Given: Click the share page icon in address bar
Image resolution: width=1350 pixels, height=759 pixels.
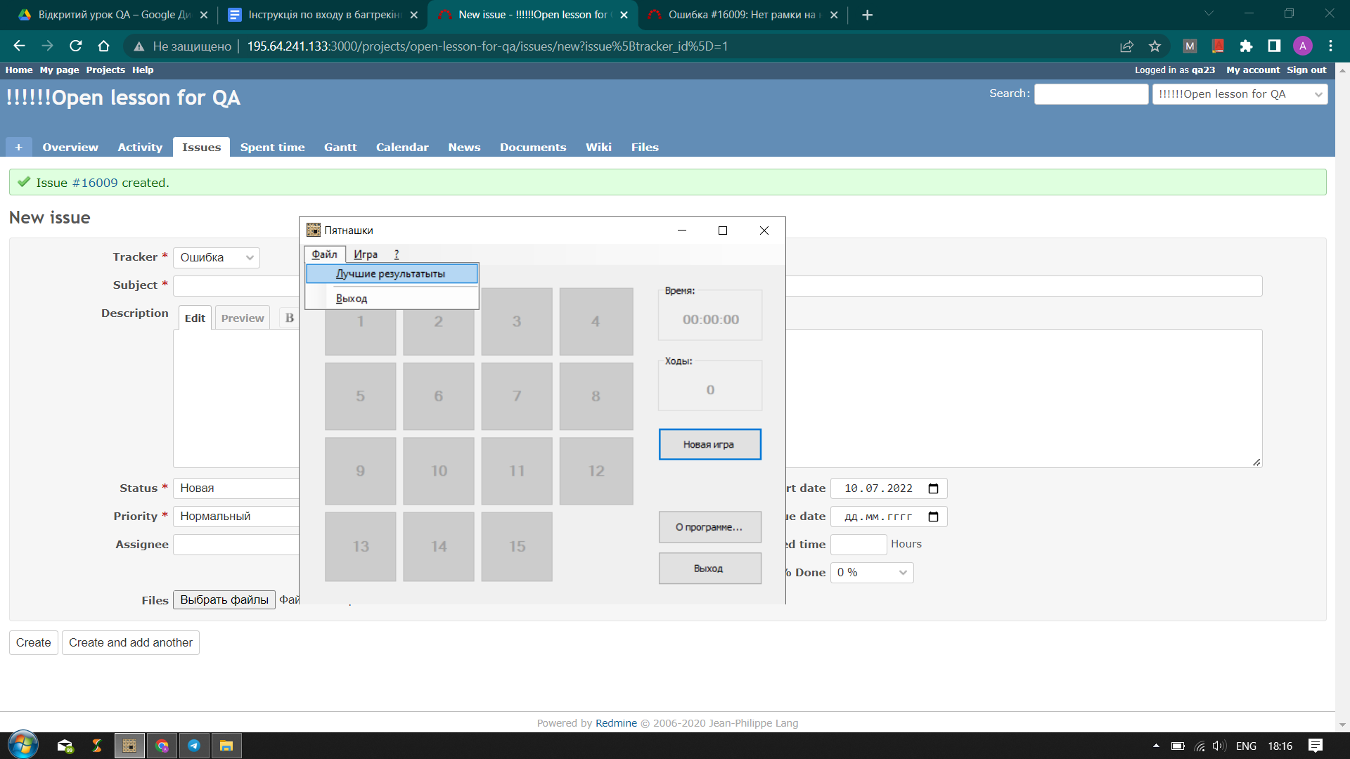Looking at the screenshot, I should 1126,46.
